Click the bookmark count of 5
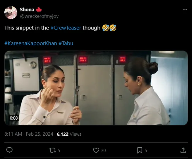 pos(146,151)
